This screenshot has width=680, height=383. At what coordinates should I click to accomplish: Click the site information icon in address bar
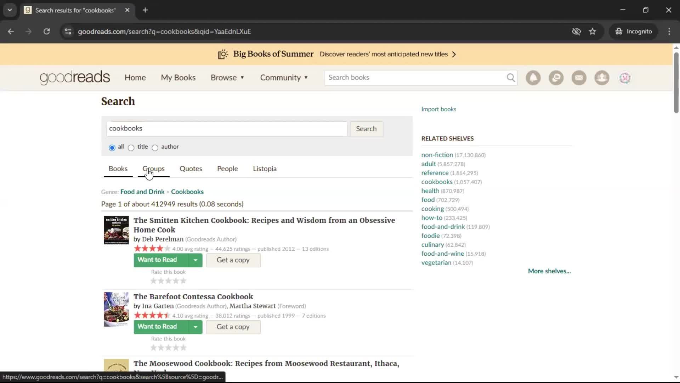68,32
